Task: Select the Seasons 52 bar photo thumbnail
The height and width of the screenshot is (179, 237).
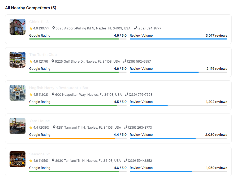Action: [18, 159]
